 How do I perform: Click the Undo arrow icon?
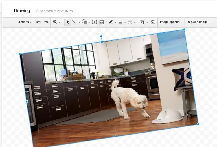point(38,22)
